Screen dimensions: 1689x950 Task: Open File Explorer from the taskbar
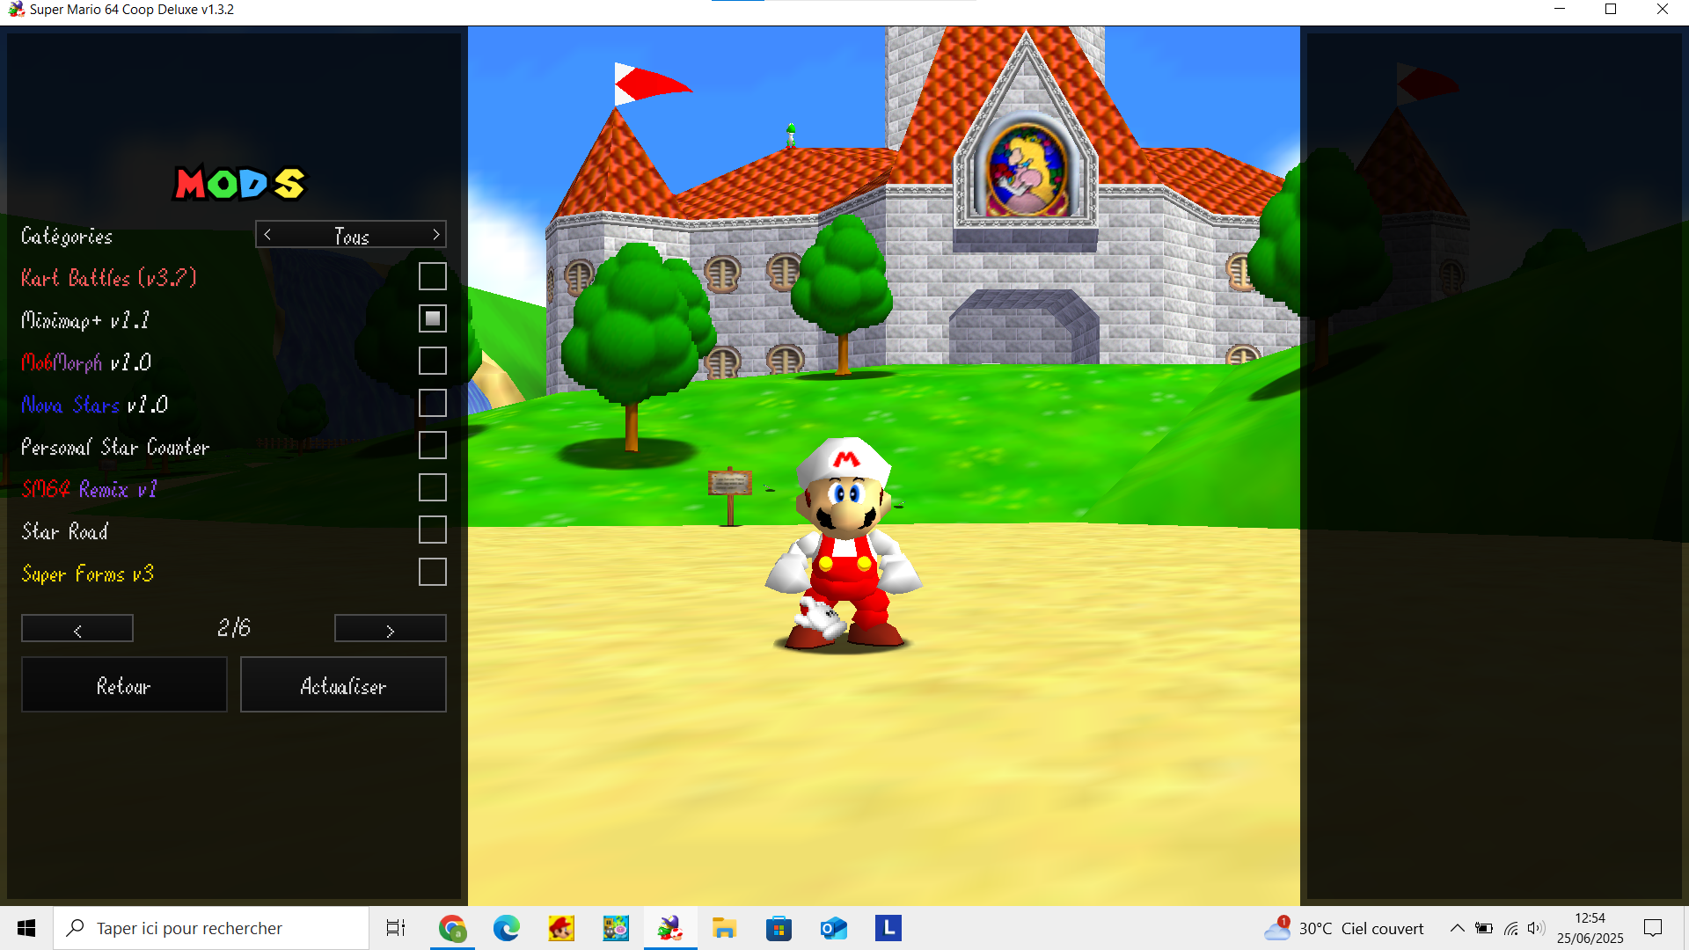725,928
